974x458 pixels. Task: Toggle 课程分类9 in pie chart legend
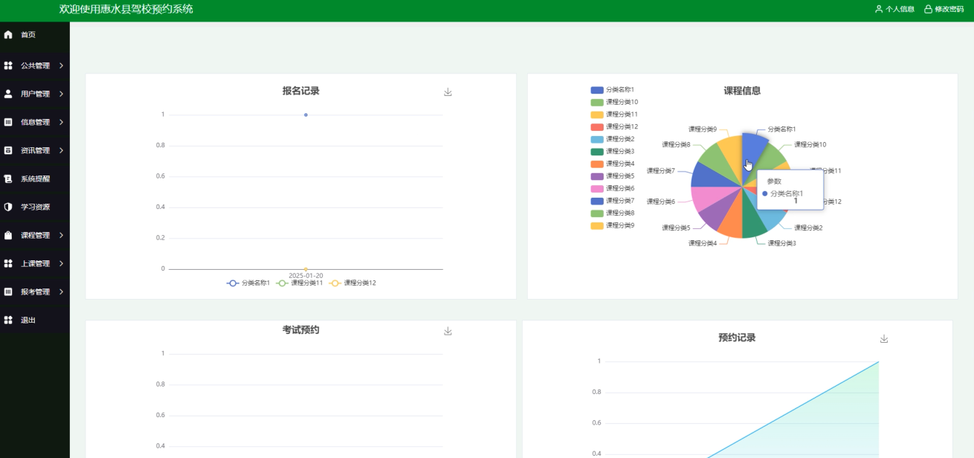(x=613, y=225)
